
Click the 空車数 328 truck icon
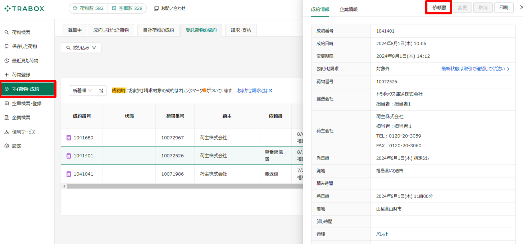click(114, 8)
